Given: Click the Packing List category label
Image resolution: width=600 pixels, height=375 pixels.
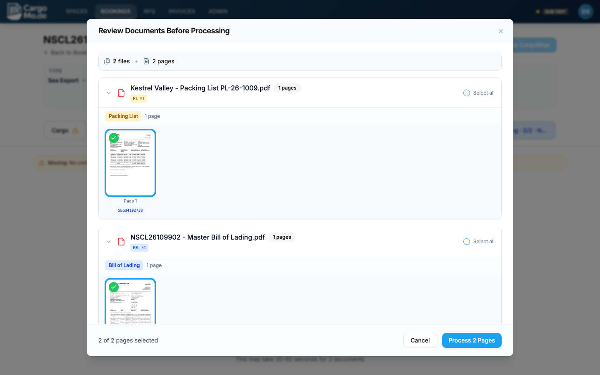Looking at the screenshot, I should (123, 116).
